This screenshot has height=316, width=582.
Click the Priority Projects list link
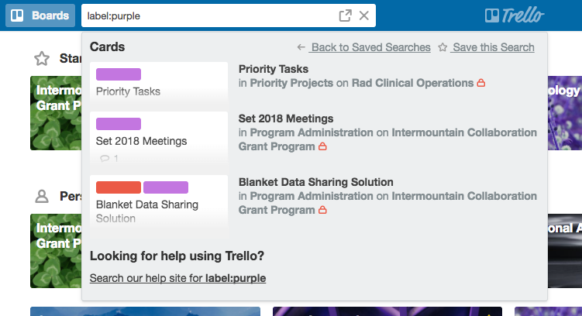click(x=291, y=83)
